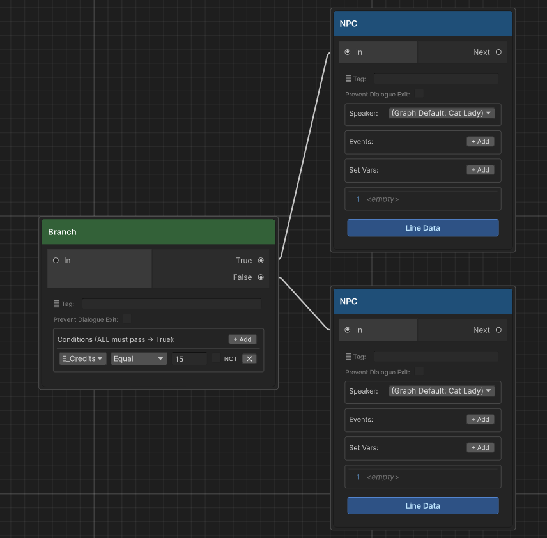
Task: Click the Tag field in the upper NPC node
Action: click(x=436, y=79)
